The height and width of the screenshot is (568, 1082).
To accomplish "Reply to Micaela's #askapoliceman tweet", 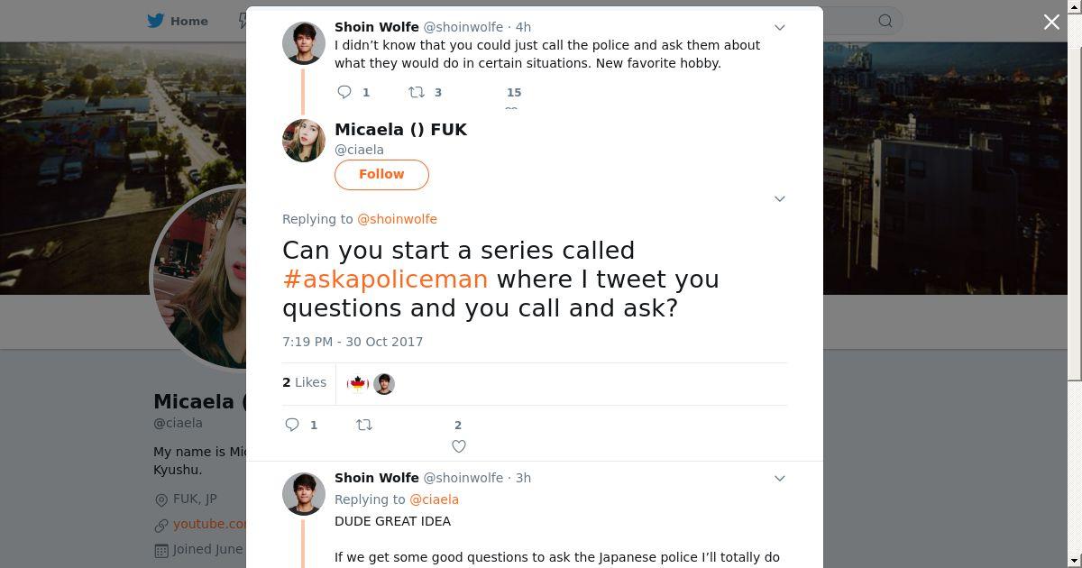I will tap(292, 425).
